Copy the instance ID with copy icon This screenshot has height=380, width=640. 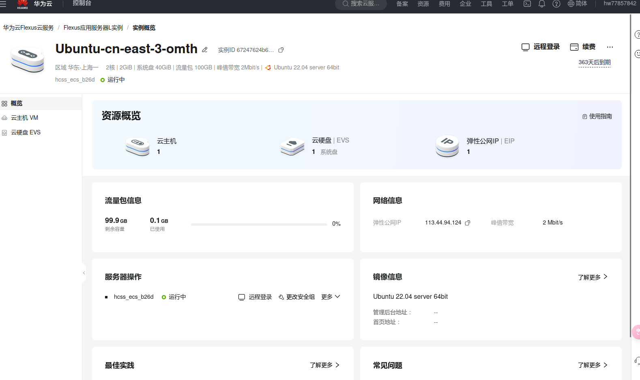281,50
